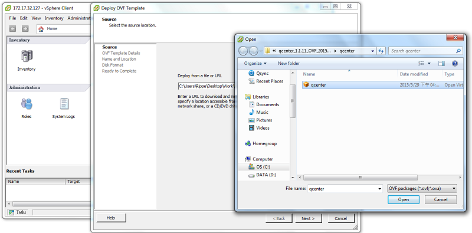
Task: Open the Roles icon under Administration
Action: [x=27, y=104]
